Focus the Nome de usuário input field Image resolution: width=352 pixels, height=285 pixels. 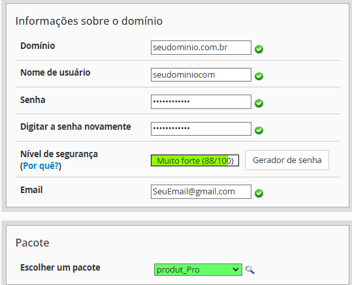[201, 74]
